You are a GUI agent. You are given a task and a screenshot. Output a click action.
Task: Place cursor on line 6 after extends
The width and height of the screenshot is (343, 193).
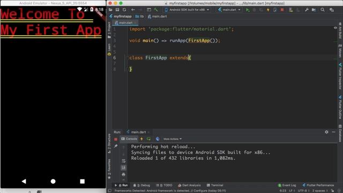tap(188, 58)
